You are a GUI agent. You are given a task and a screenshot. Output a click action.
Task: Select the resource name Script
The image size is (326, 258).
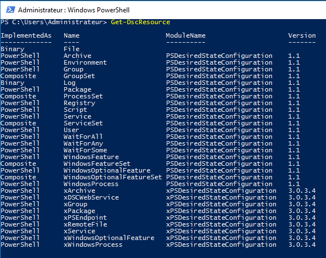75,110
